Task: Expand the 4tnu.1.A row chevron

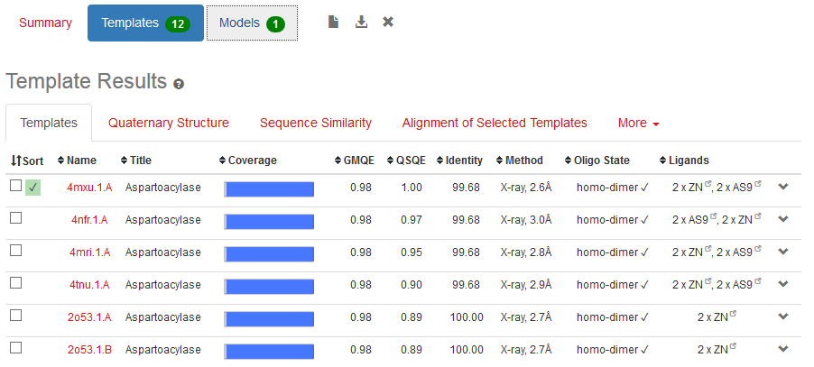Action: pyautogui.click(x=783, y=285)
